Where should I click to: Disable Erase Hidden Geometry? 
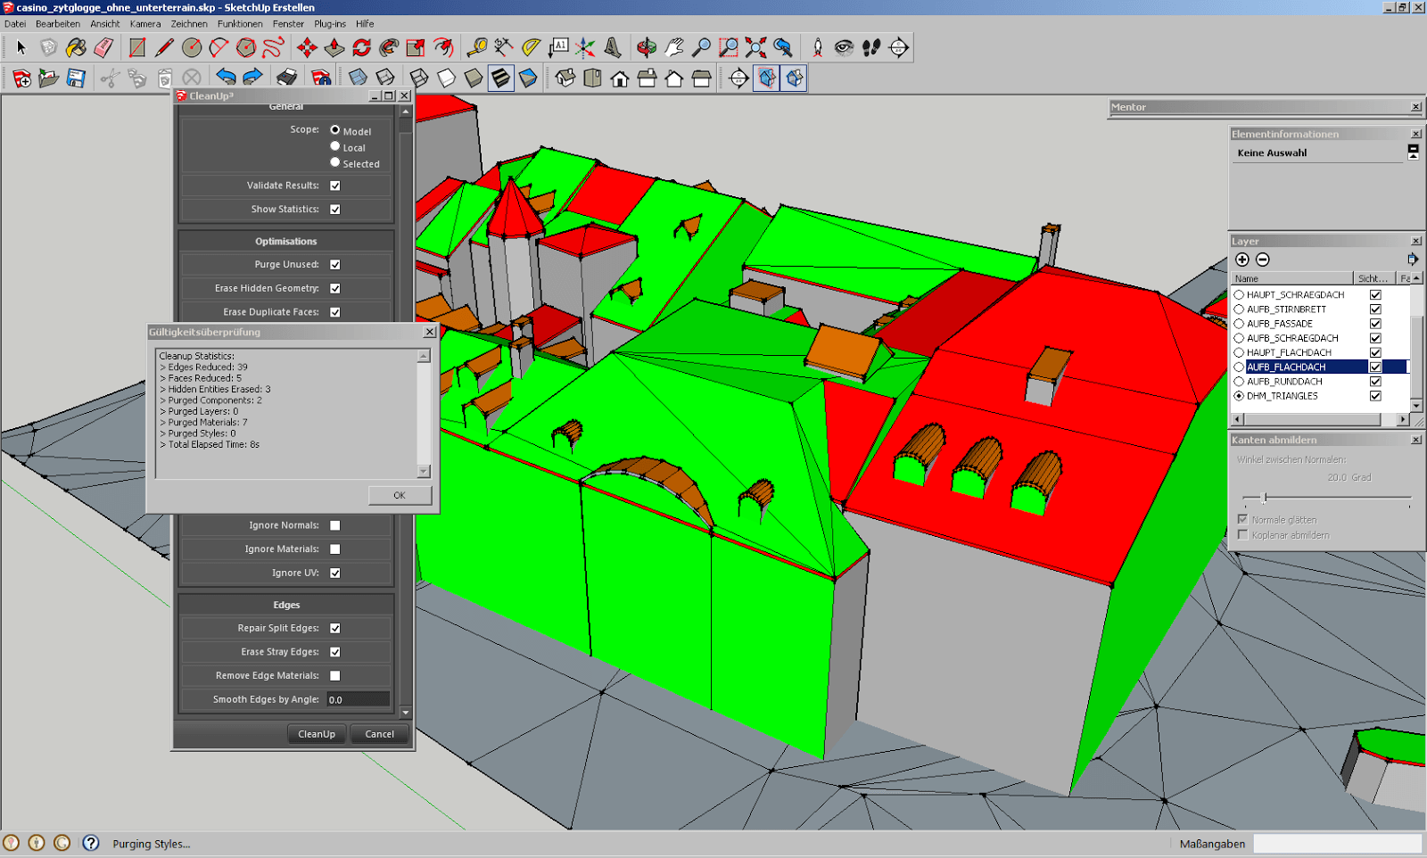pyautogui.click(x=335, y=288)
